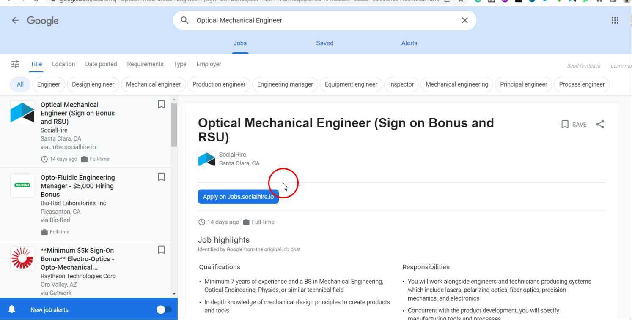This screenshot has width=632, height=320.
Task: Switch to the Saved tab
Action: tap(325, 43)
